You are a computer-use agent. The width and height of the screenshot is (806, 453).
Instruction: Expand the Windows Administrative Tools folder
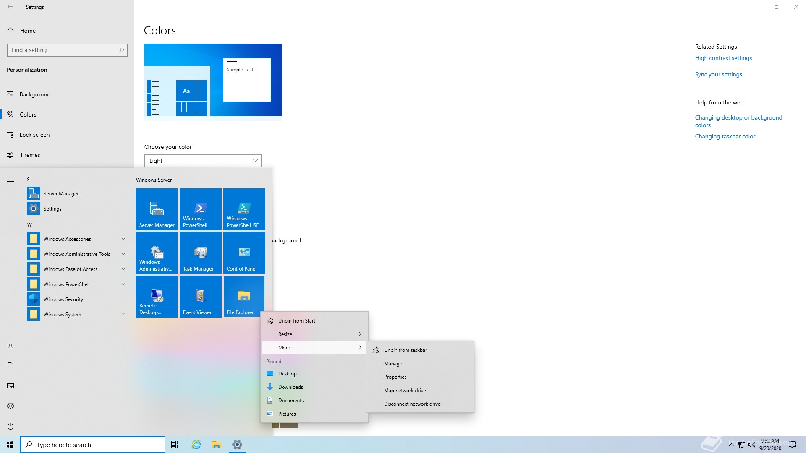pyautogui.click(x=76, y=254)
